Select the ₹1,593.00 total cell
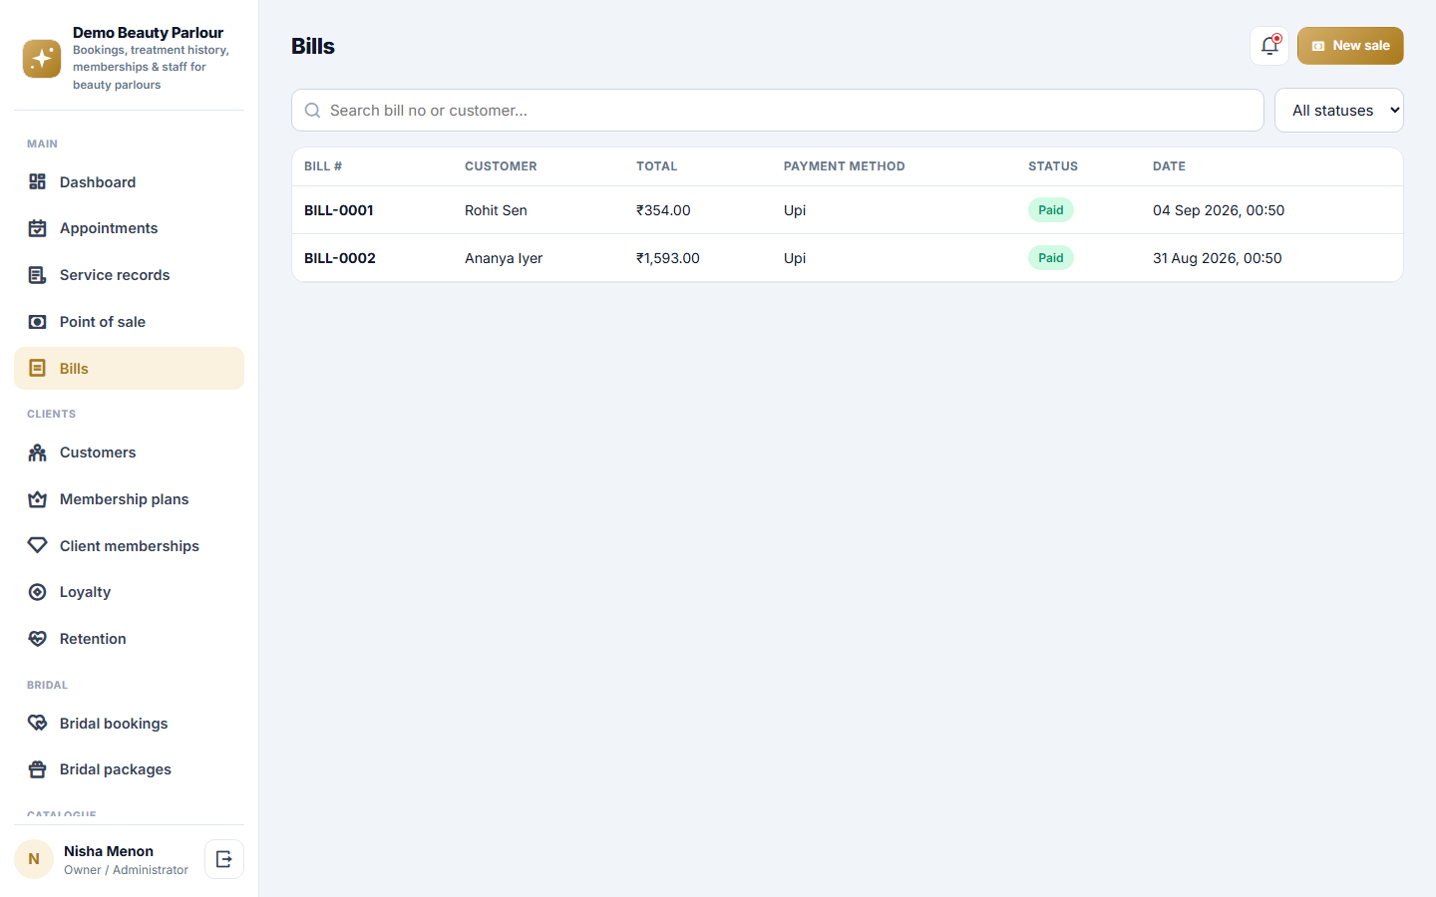 tap(668, 258)
